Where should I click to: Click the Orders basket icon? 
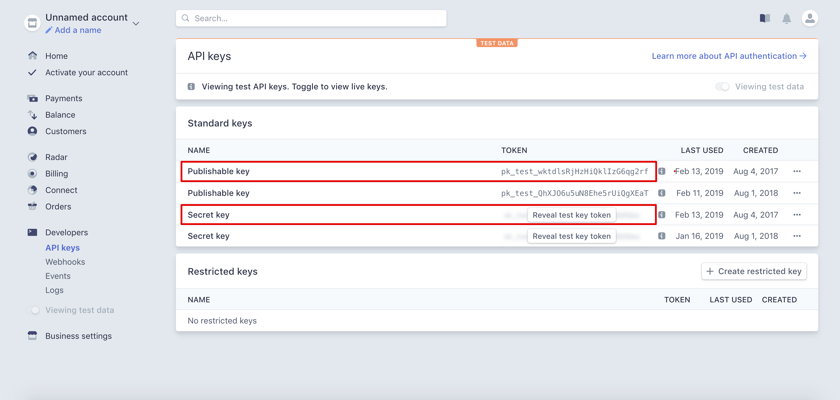coord(32,206)
